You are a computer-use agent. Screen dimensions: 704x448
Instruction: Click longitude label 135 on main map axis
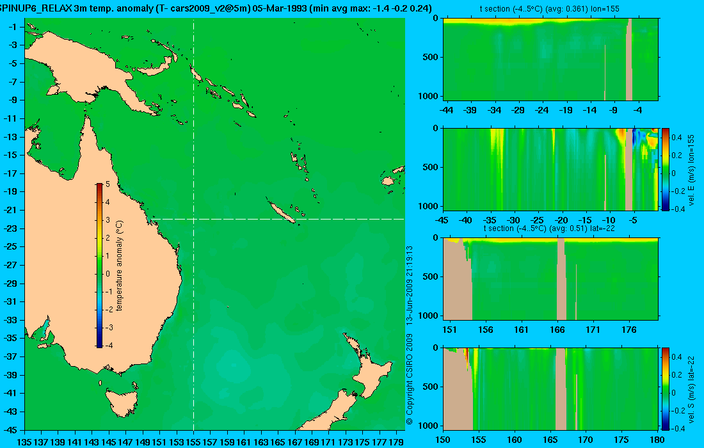pyautogui.click(x=24, y=442)
